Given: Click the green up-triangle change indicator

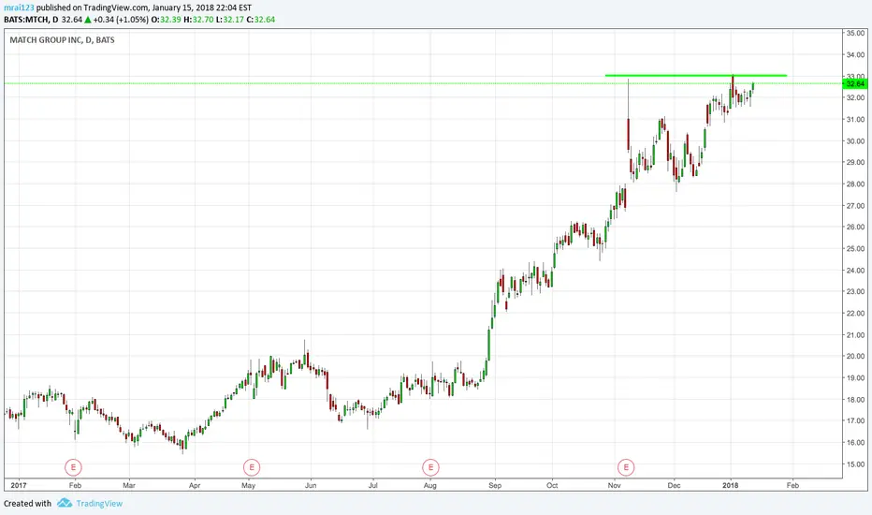Looking at the screenshot, I should coord(88,20).
